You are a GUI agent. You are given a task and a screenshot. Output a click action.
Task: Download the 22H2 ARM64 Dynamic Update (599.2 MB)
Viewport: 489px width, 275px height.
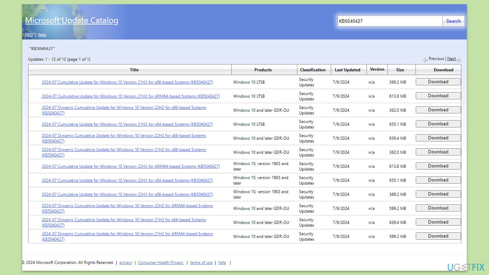pyautogui.click(x=438, y=208)
